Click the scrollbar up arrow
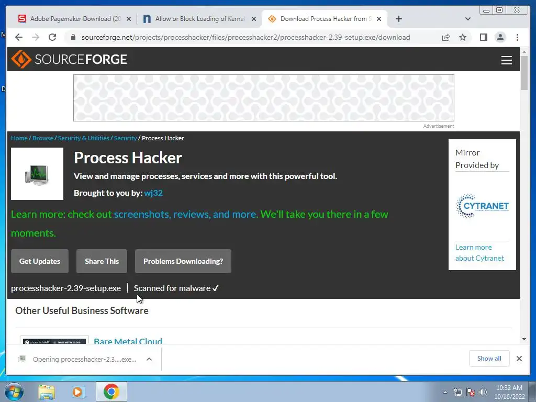Viewport: 536px width, 402px height. click(524, 52)
